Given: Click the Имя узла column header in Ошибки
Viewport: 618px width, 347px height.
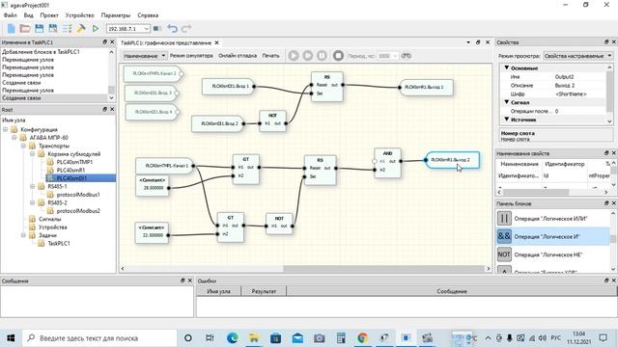Looking at the screenshot, I should [x=218, y=291].
